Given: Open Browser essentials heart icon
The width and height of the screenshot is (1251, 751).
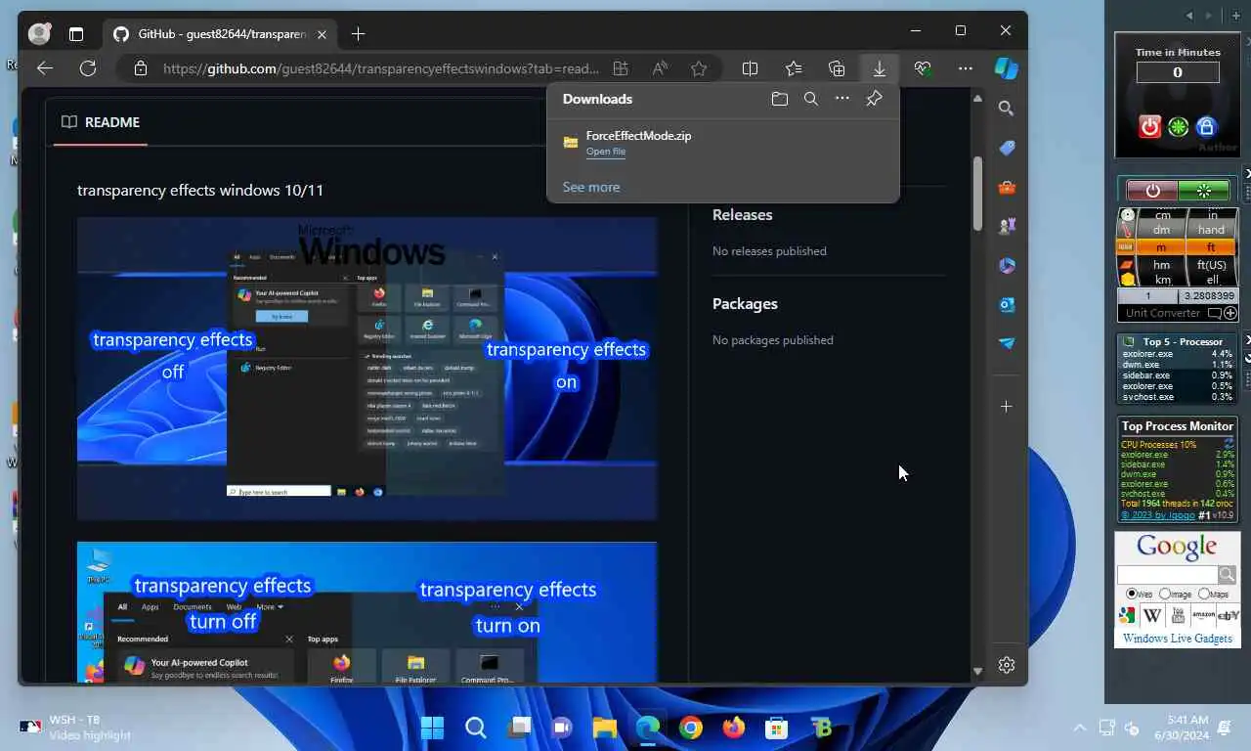Looking at the screenshot, I should coord(923,68).
